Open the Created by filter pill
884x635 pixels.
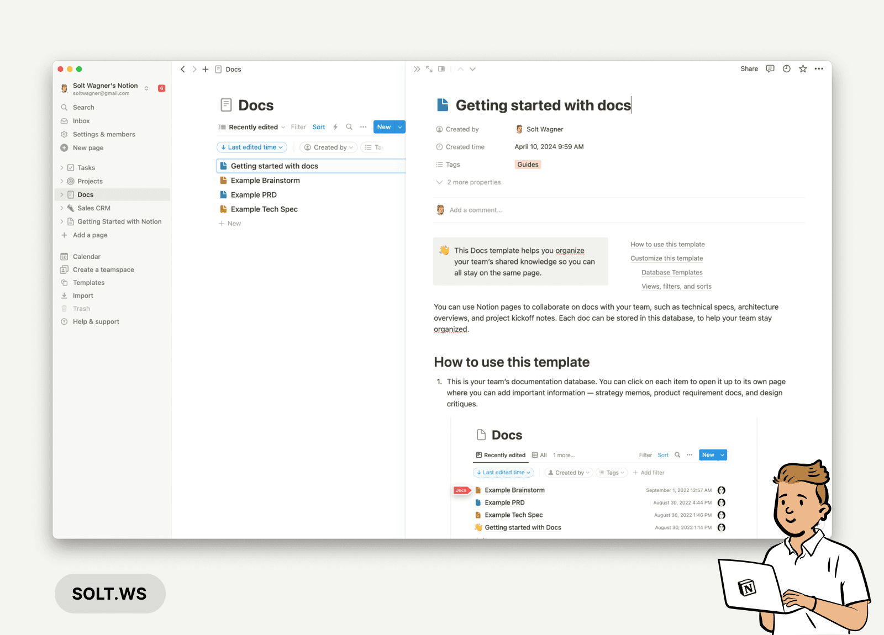329,147
